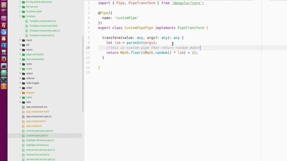This screenshot has height=161, width=287.
Task: Open app.component.html in the tree
Action: click(38, 111)
